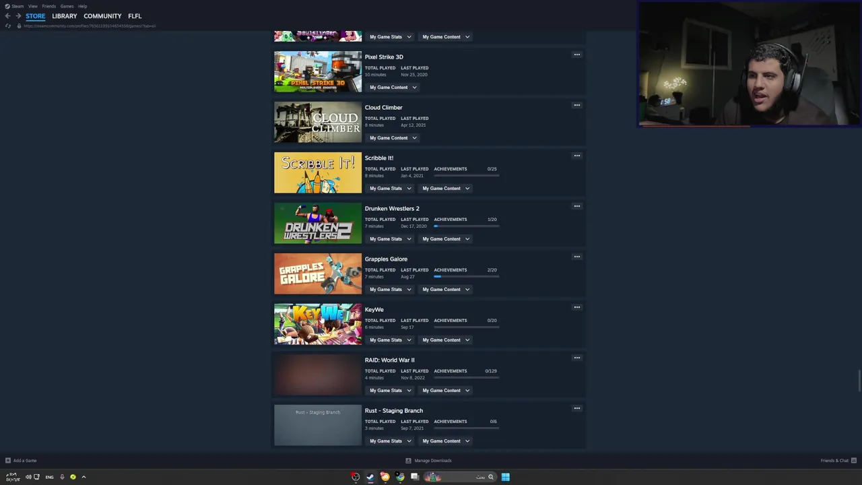
Task: Show hidden tray icons with chevron
Action: [x=84, y=477]
